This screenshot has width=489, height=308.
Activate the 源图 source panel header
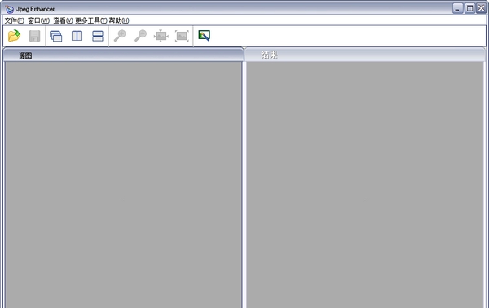click(x=124, y=55)
